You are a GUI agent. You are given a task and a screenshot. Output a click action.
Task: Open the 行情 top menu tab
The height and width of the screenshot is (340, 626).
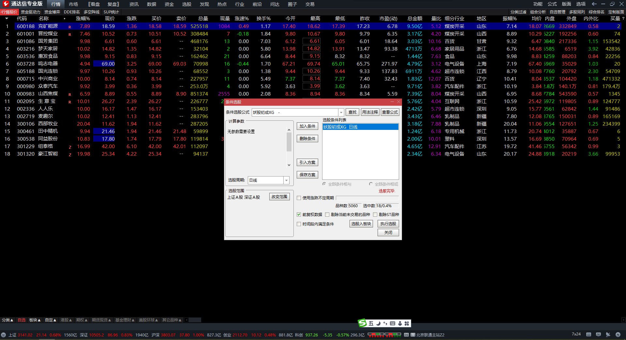56,4
